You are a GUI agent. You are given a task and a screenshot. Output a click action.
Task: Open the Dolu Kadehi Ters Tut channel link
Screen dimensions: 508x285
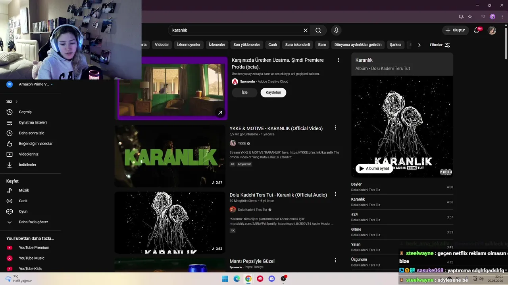[x=252, y=210]
